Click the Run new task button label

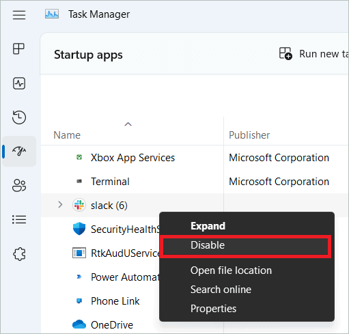click(324, 54)
